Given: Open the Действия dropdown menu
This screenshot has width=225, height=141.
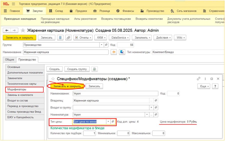Looking at the screenshot, I should (x=163, y=38).
